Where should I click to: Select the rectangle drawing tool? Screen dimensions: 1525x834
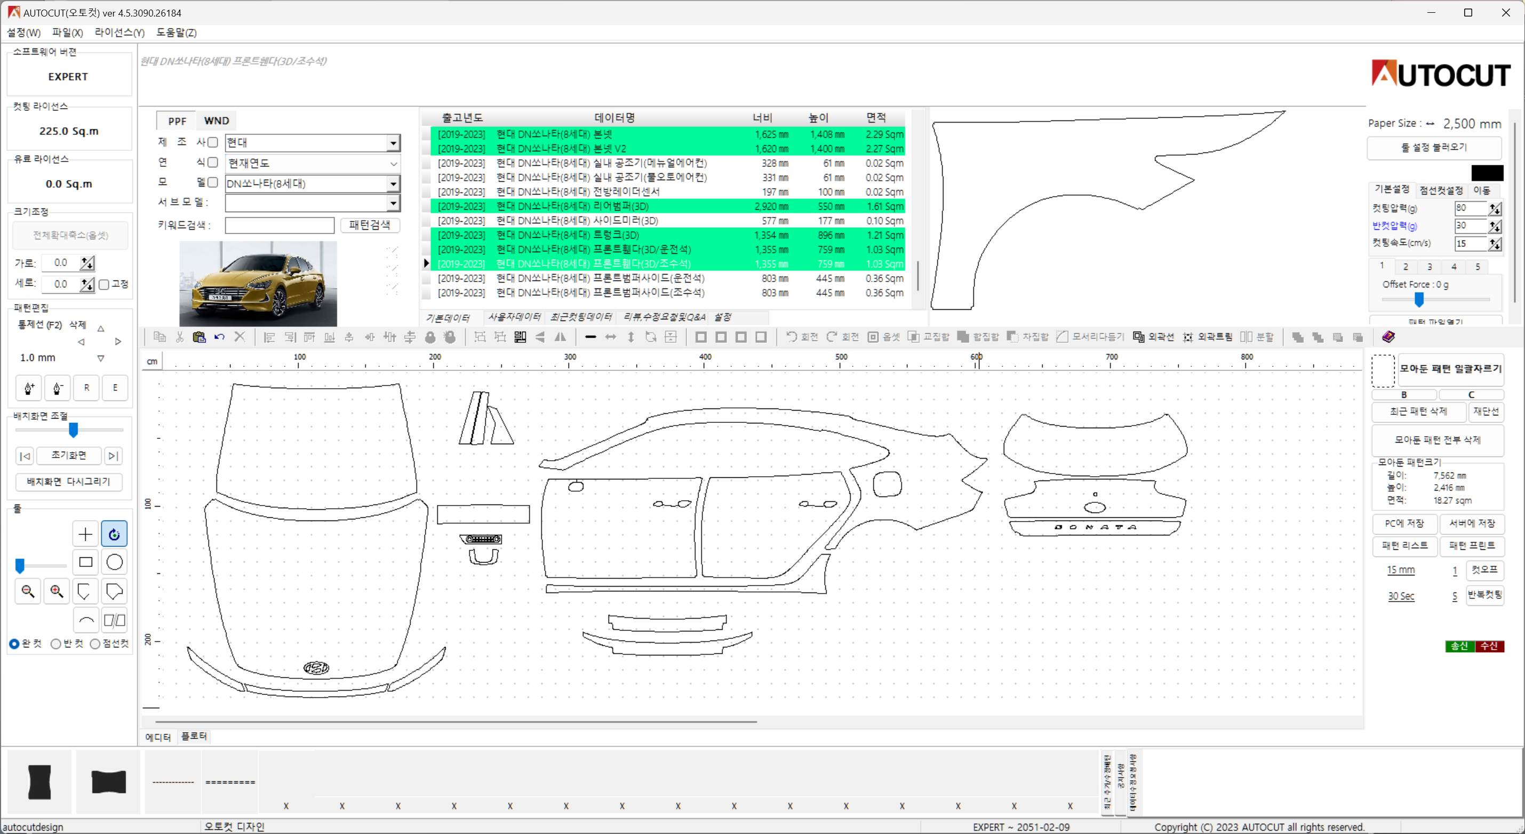point(85,563)
